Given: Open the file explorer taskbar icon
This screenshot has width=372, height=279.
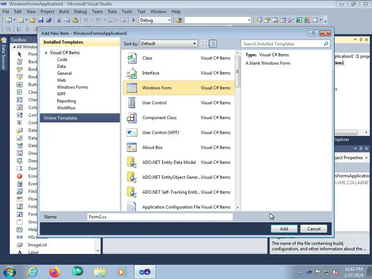Looking at the screenshot, I should pyautogui.click(x=100, y=272).
